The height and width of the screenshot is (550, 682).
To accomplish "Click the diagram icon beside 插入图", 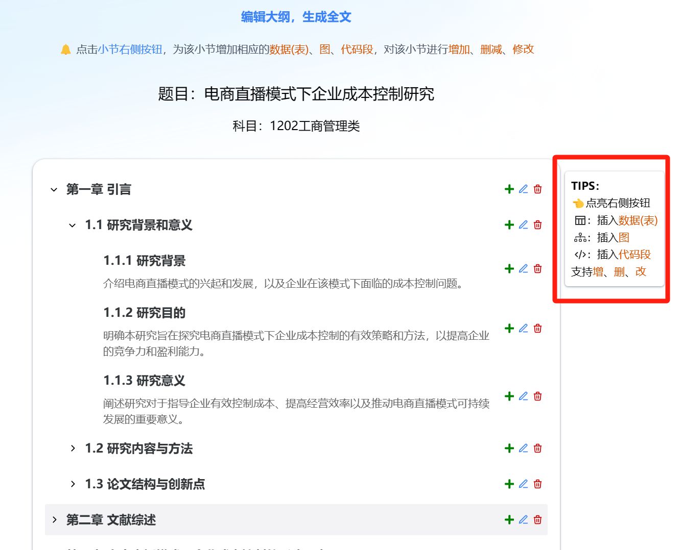I will coord(580,238).
